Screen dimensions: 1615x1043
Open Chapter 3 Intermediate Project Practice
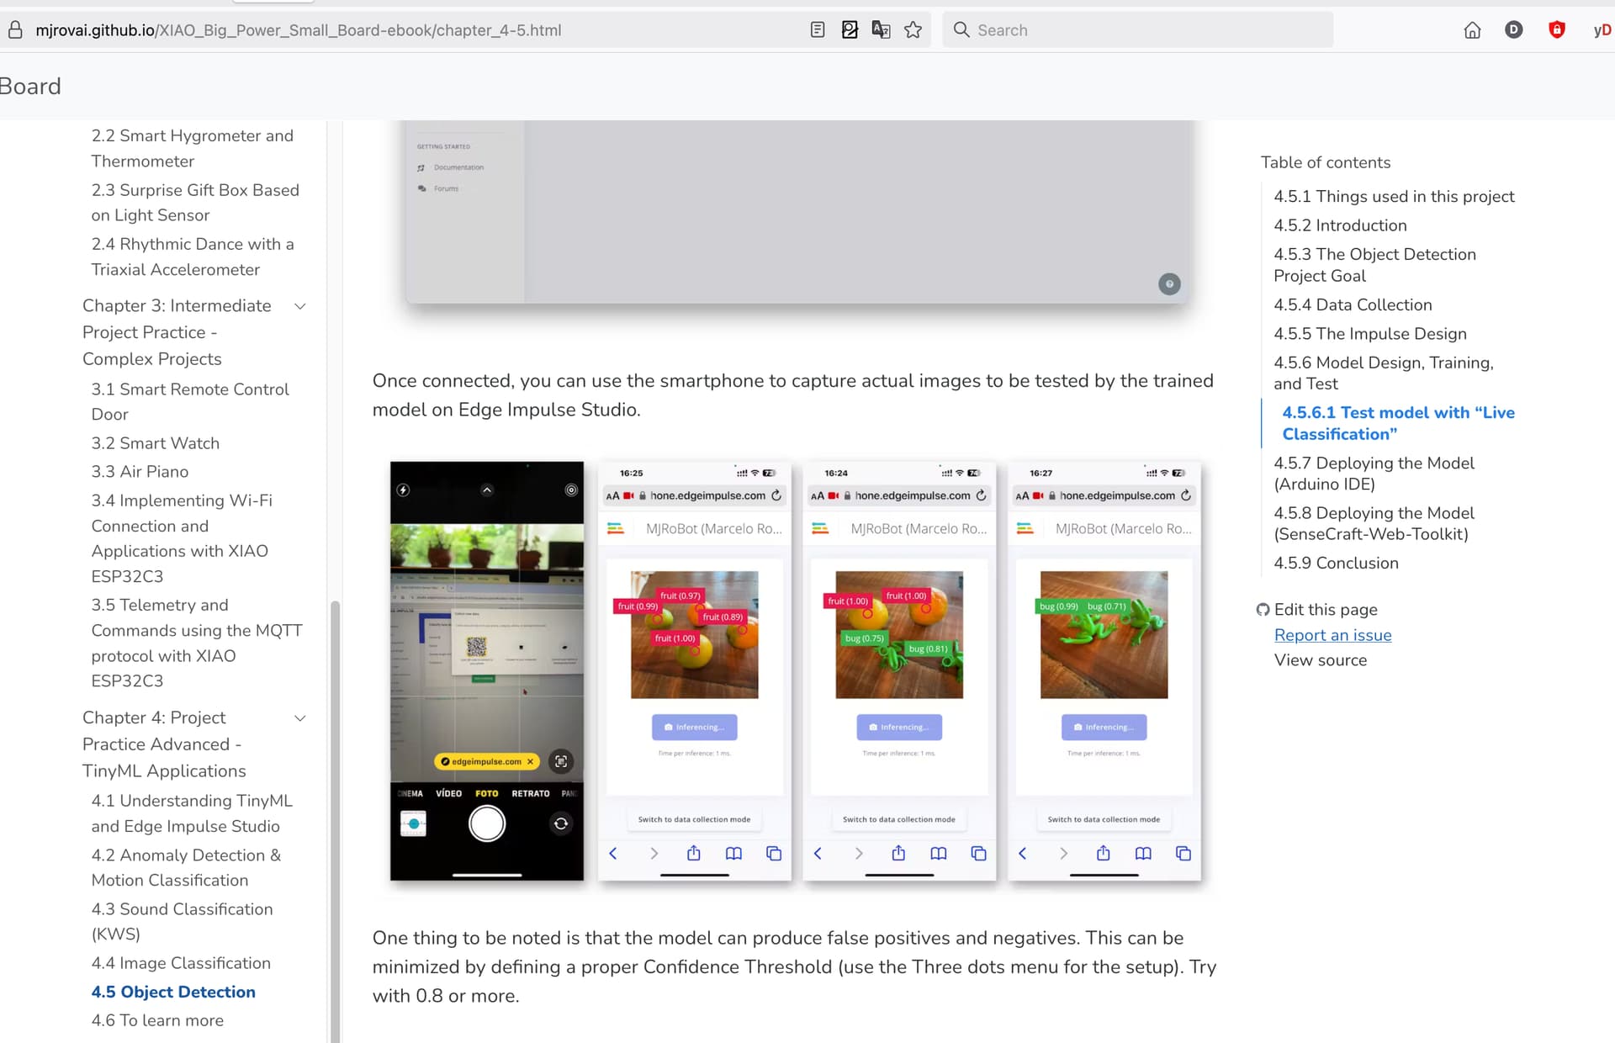tap(177, 332)
